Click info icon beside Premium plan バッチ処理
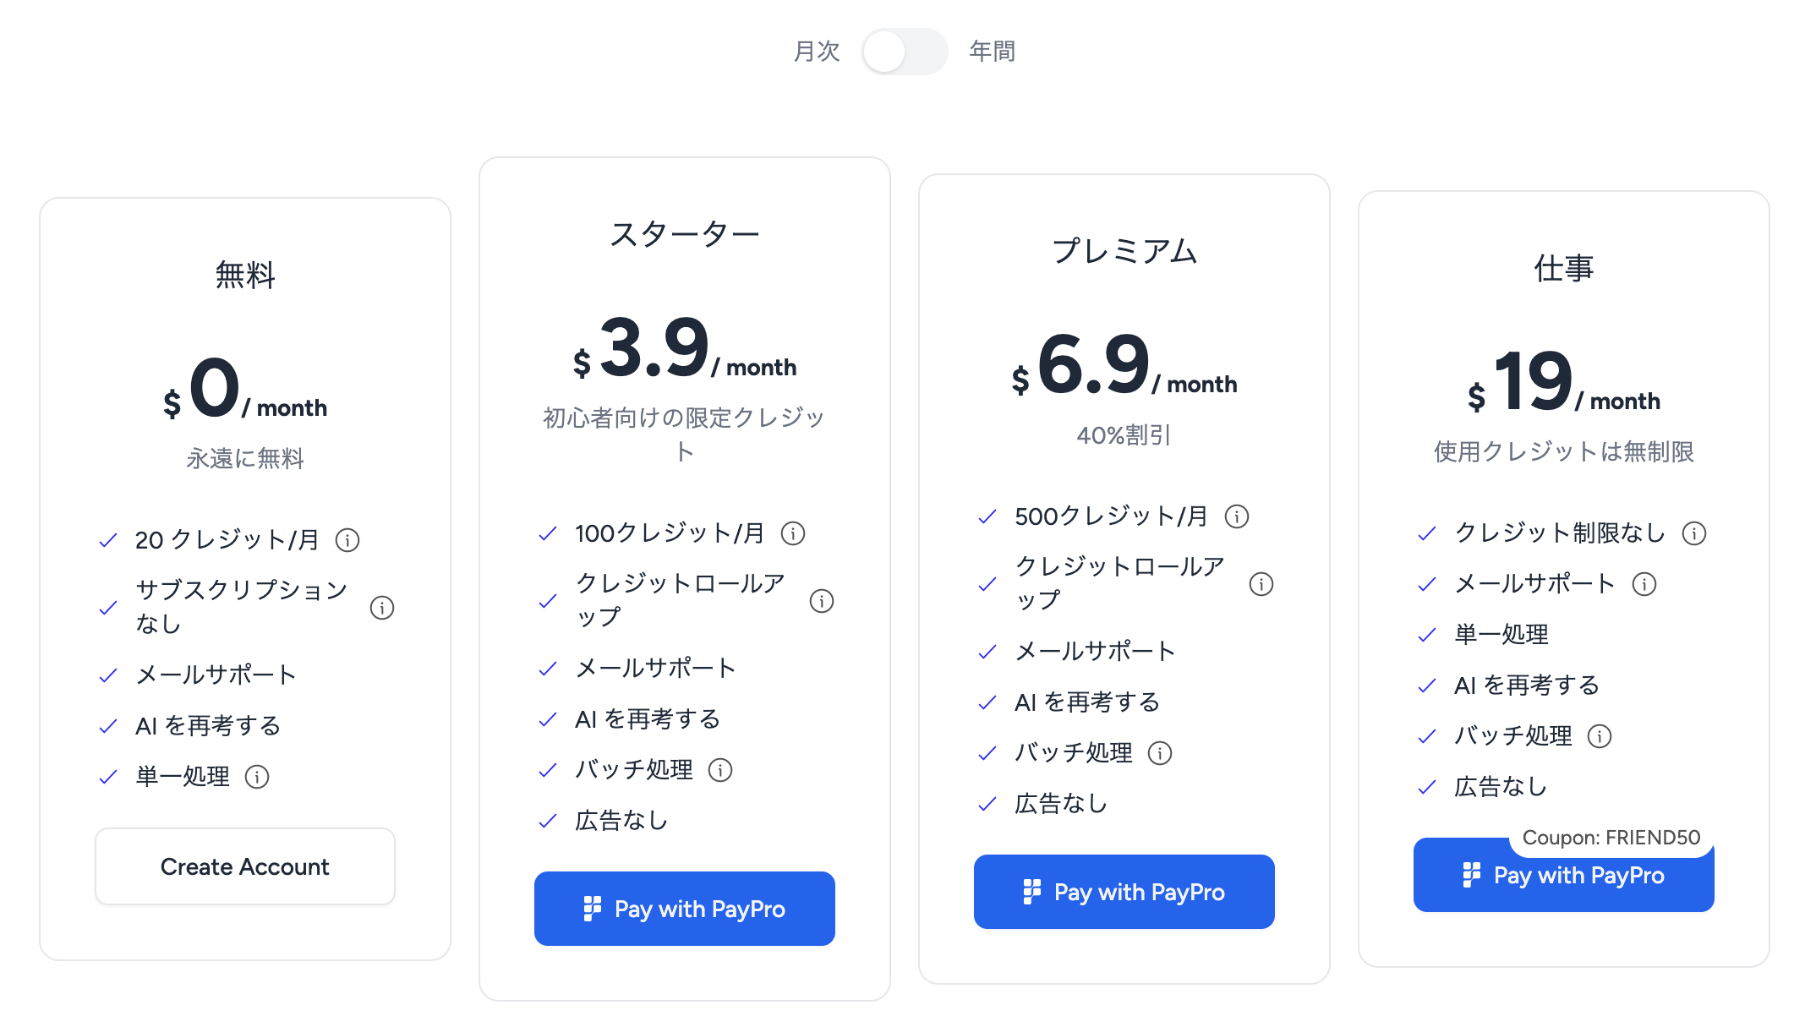Viewport: 1816px width, 1016px height. [x=1160, y=753]
